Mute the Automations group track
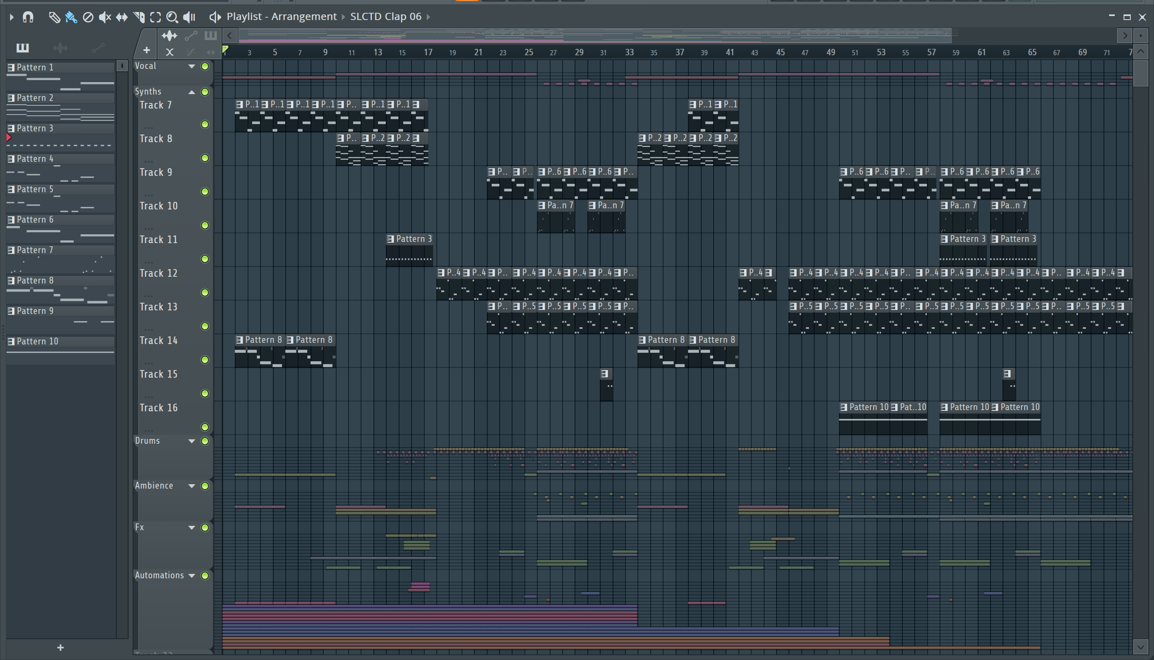This screenshot has width=1154, height=660. pyautogui.click(x=205, y=575)
